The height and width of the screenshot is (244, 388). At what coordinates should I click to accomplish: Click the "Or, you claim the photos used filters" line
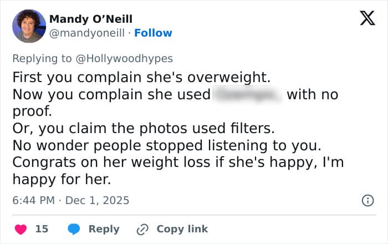pos(143,129)
